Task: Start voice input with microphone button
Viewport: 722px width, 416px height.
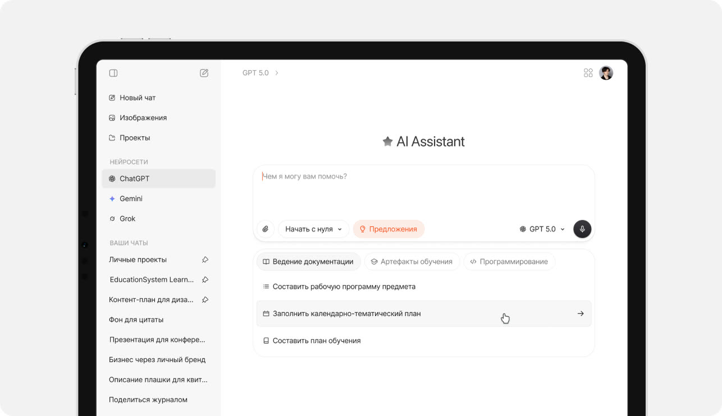Action: pos(582,229)
